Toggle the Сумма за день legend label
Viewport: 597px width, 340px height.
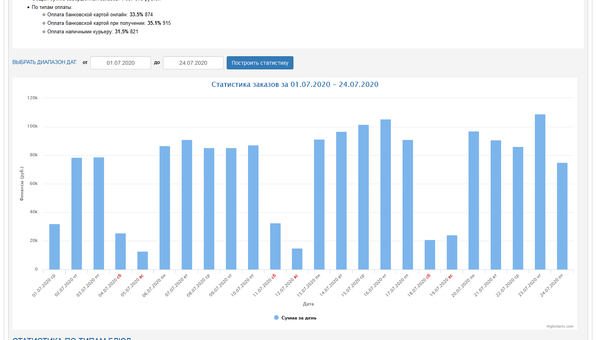pos(298,318)
